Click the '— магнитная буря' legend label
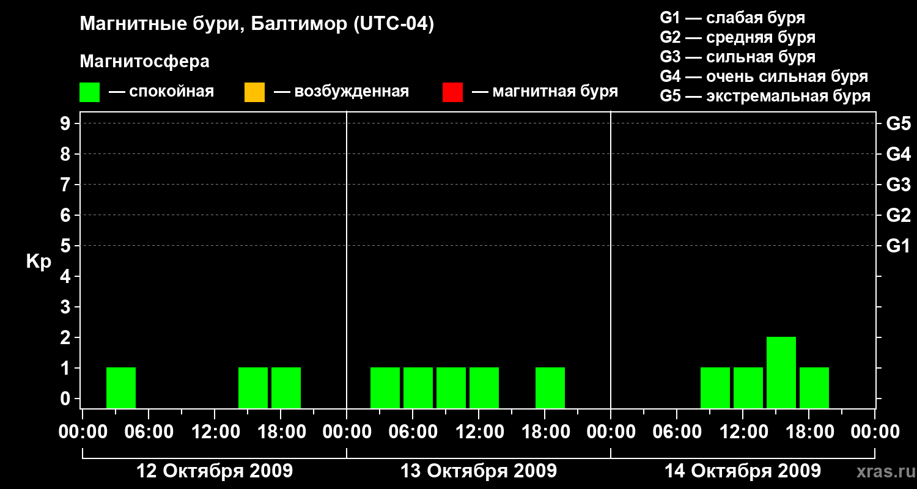The height and width of the screenshot is (489, 917). pyautogui.click(x=545, y=92)
